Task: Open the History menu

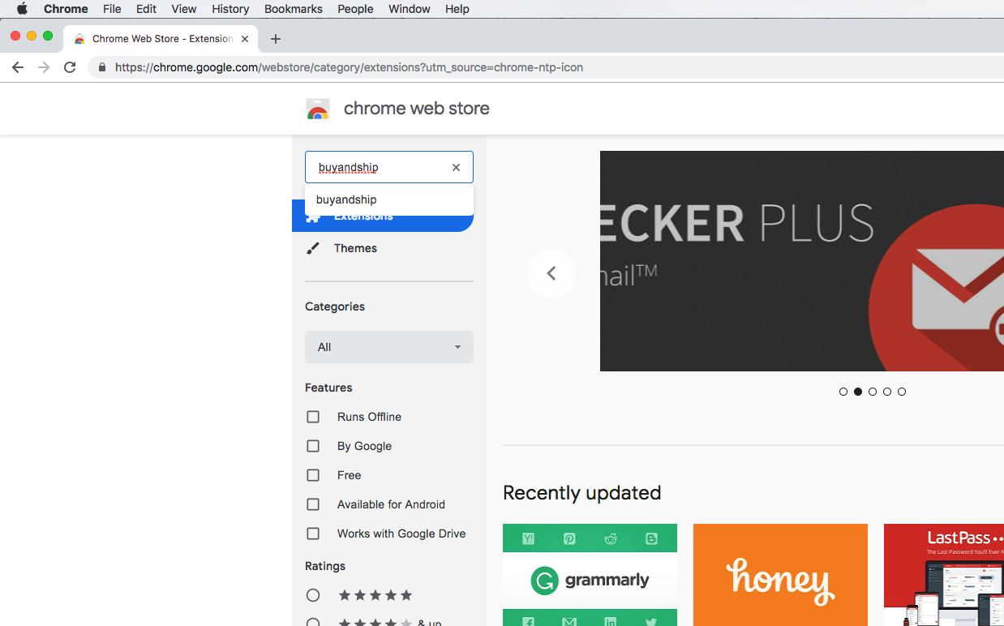Action: pos(230,9)
